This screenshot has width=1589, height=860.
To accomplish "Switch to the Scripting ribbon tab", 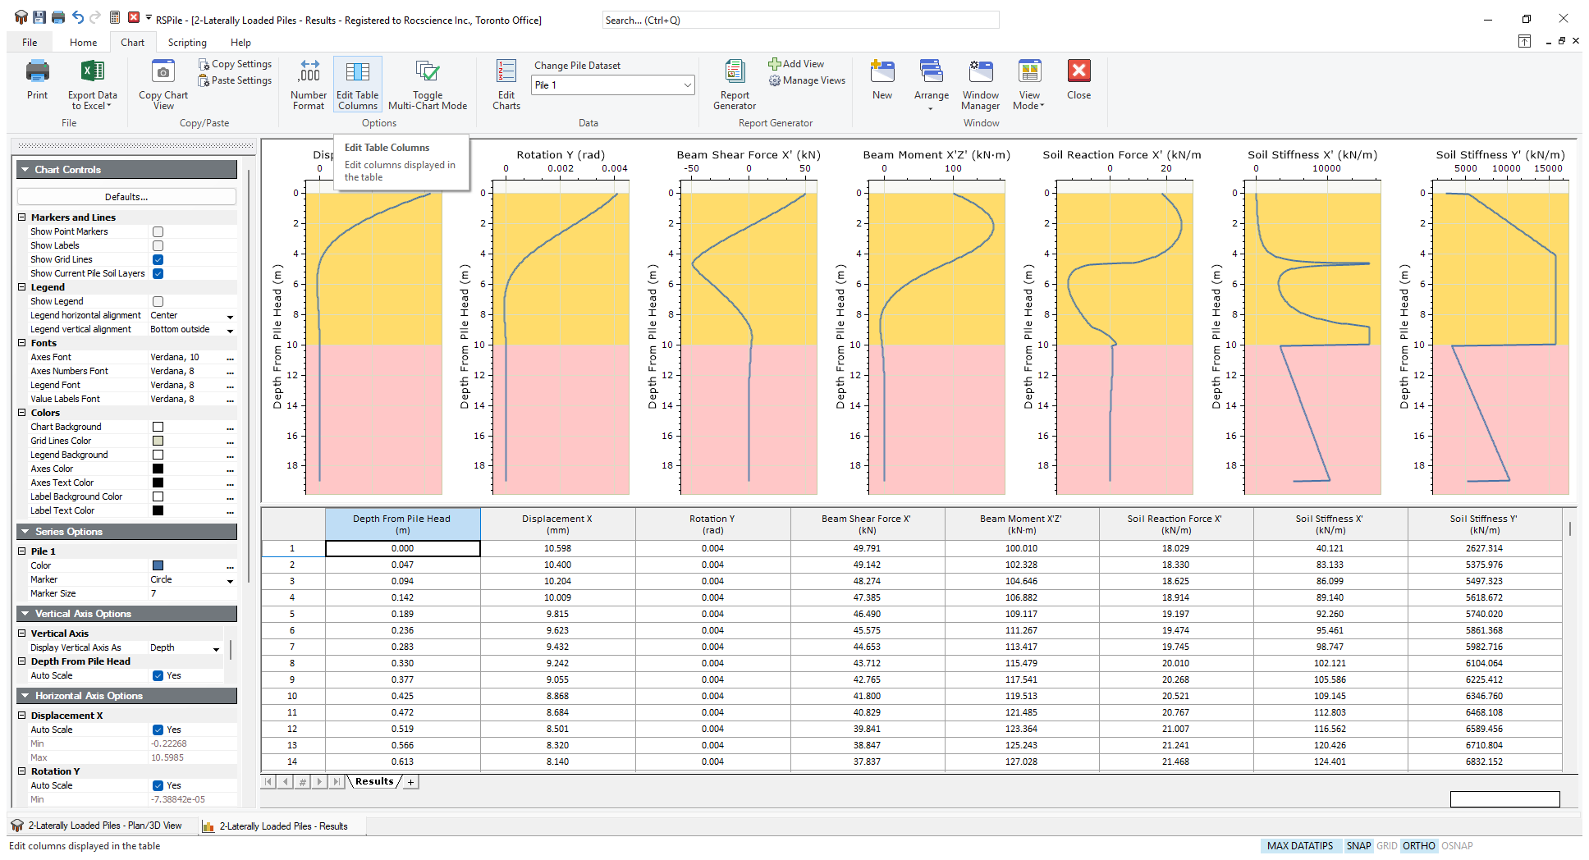I will 187,43.
